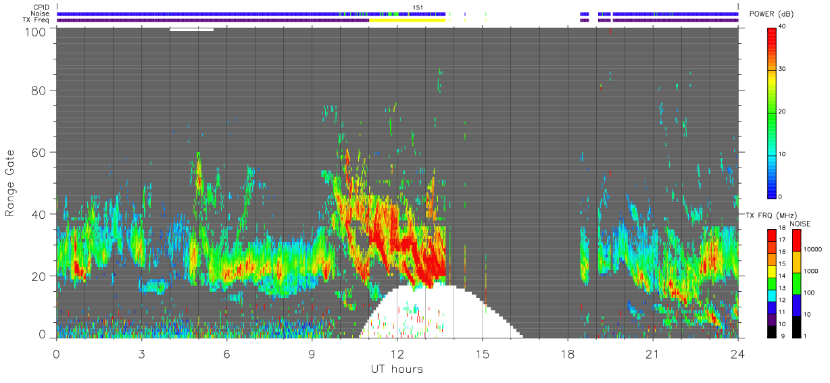Click x-axis tick label '24'
Viewport: 830px width, 383px height.
click(x=737, y=354)
